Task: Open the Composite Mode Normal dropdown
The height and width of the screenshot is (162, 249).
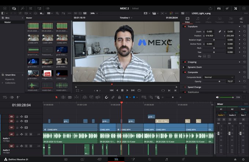Action: (x=219, y=77)
